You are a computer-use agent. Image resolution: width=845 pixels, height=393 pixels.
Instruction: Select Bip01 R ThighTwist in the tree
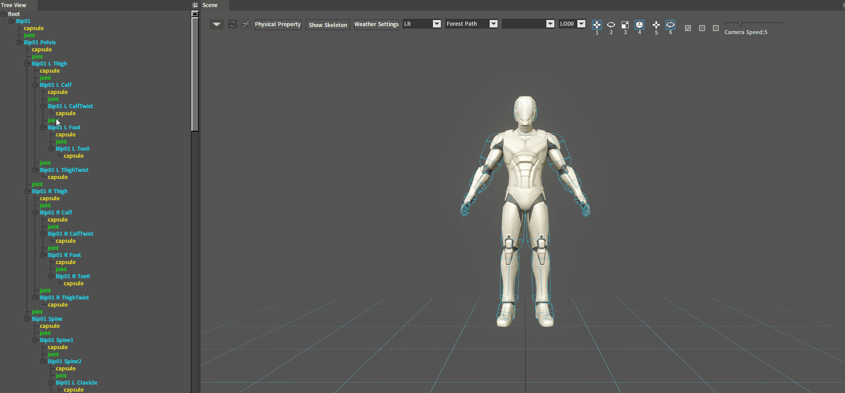tap(65, 298)
